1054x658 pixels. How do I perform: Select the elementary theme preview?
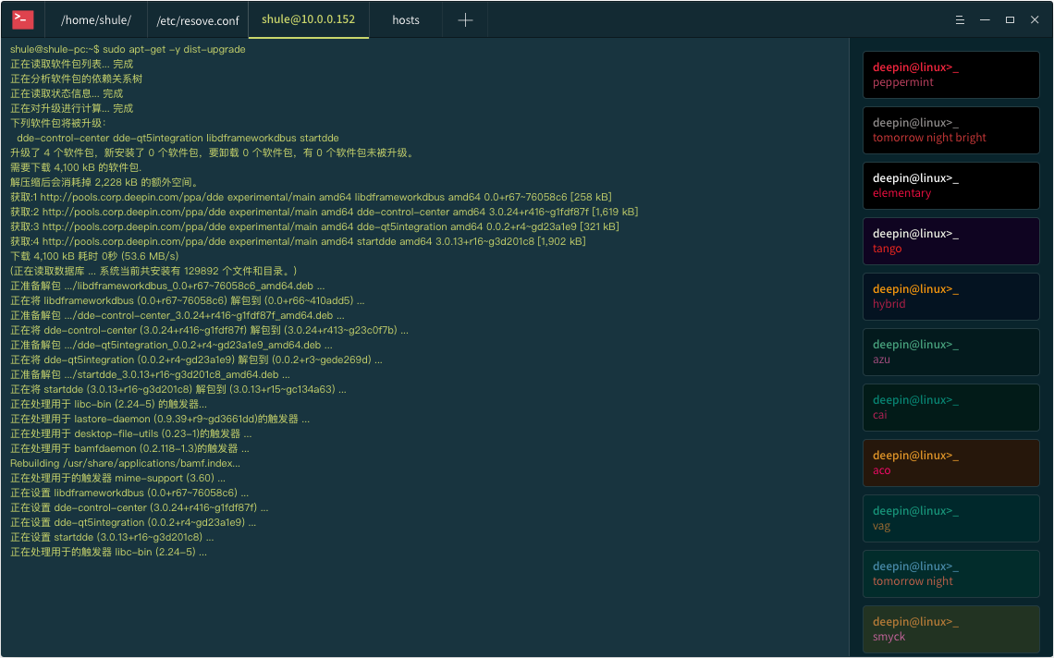951,186
